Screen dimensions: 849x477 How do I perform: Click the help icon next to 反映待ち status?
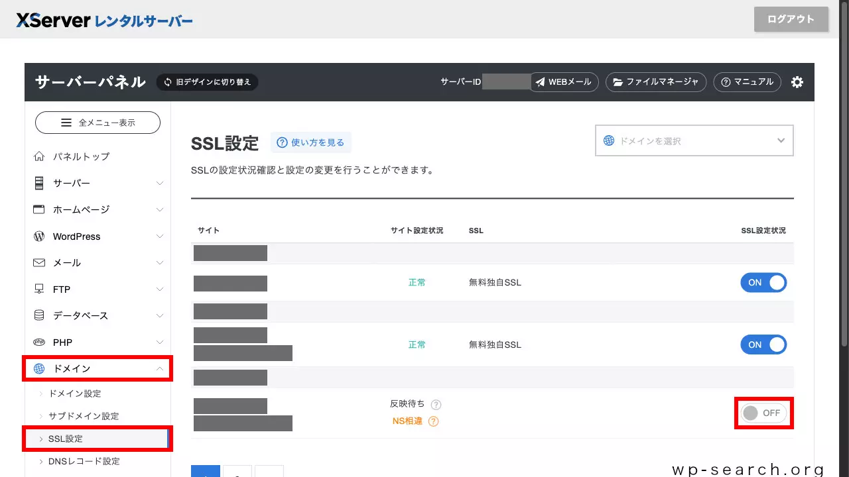pos(436,403)
